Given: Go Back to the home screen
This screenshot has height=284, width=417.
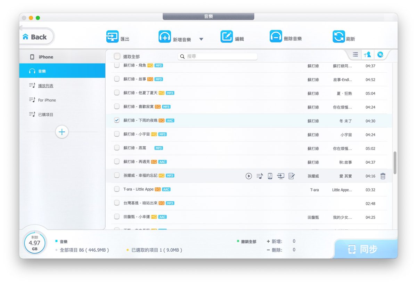Looking at the screenshot, I should [35, 37].
